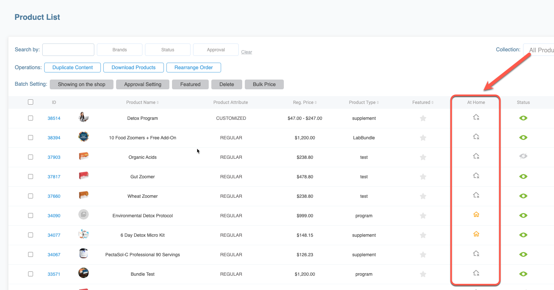The image size is (554, 290).
Task: Expand the Status filter dropdown
Action: point(168,50)
